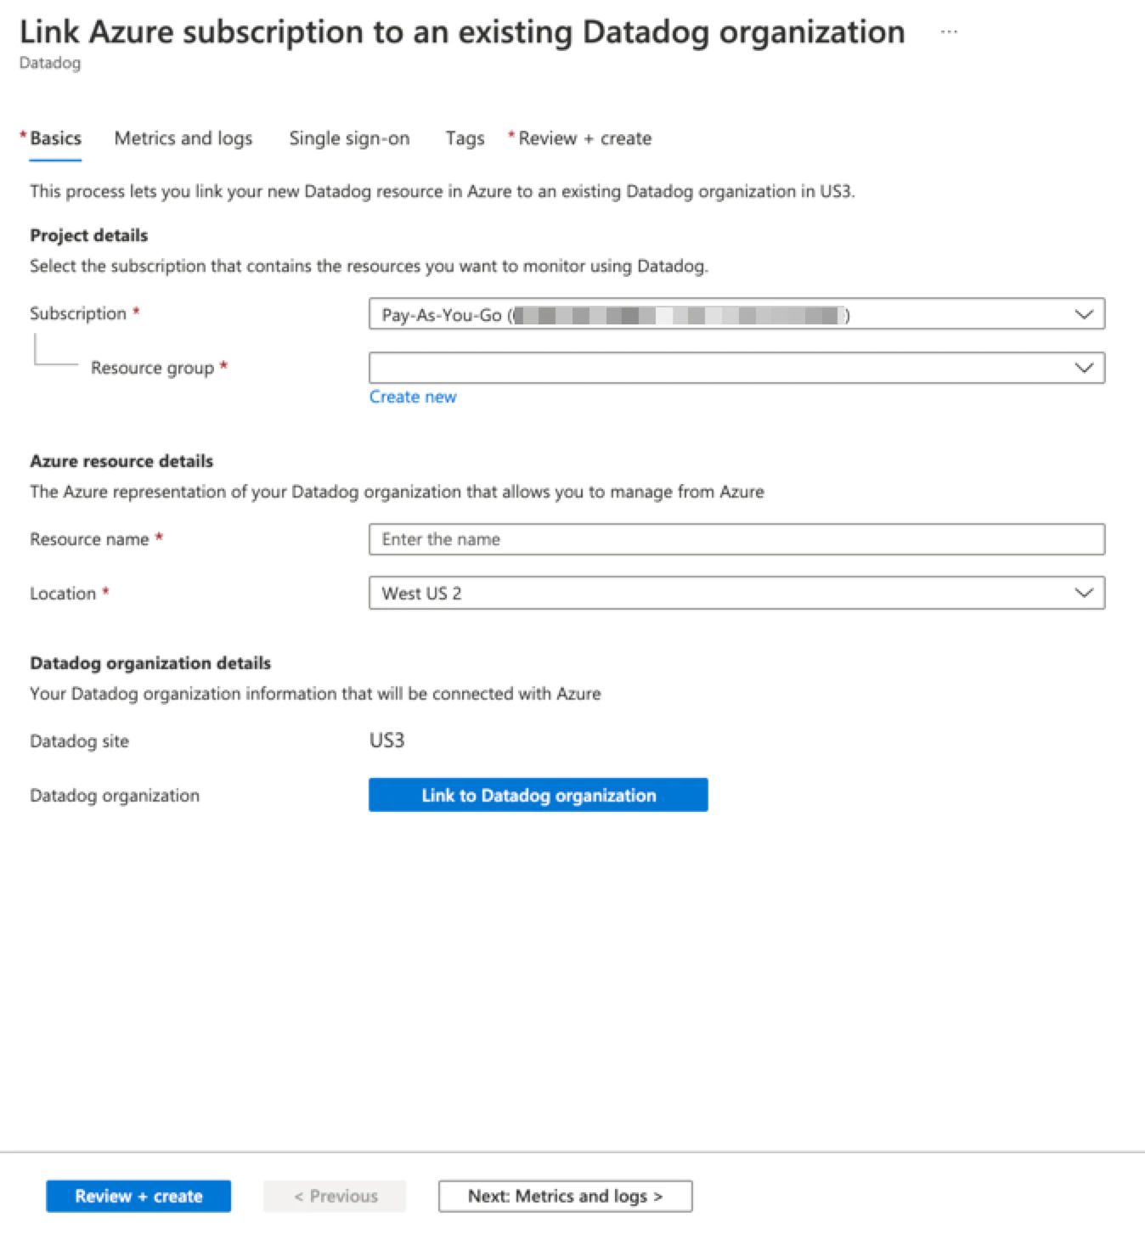Select the Project details heading text
Image resolution: width=1145 pixels, height=1245 pixels.
[89, 235]
